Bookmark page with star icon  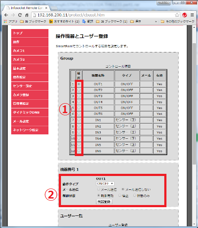tap(177, 15)
